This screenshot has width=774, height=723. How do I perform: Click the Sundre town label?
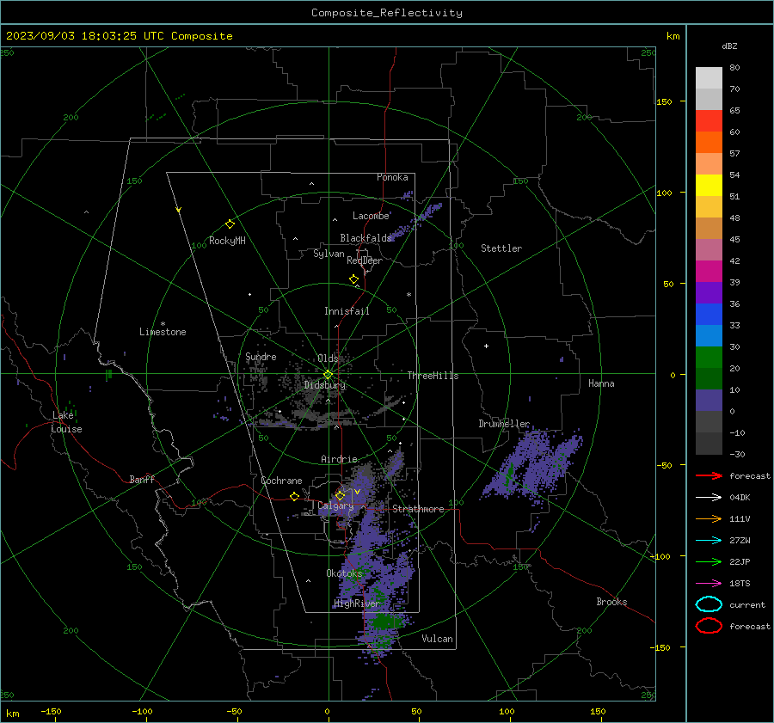(x=261, y=357)
